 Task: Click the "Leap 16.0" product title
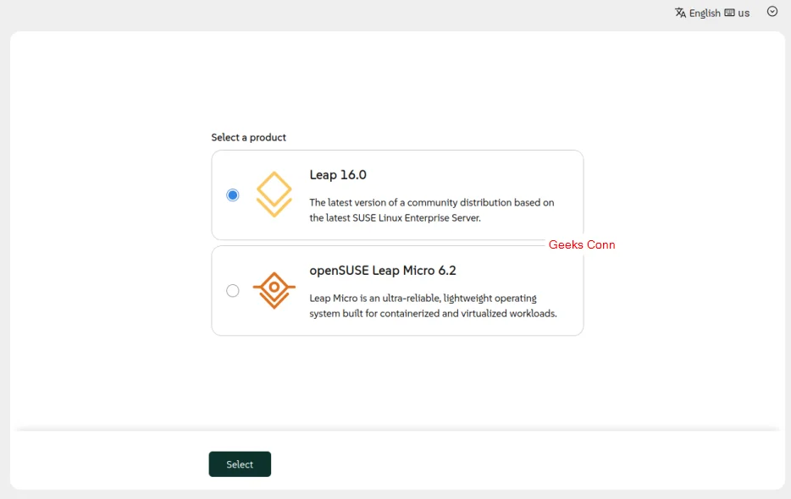pyautogui.click(x=338, y=175)
